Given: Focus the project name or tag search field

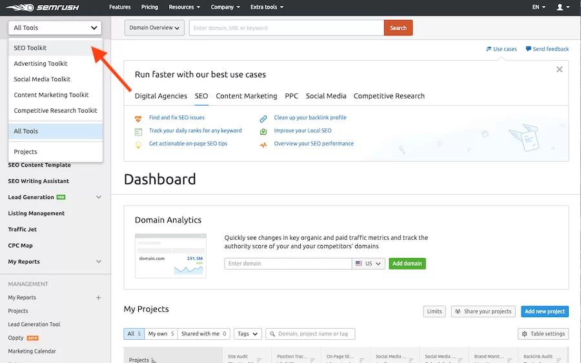Looking at the screenshot, I should (x=310, y=334).
